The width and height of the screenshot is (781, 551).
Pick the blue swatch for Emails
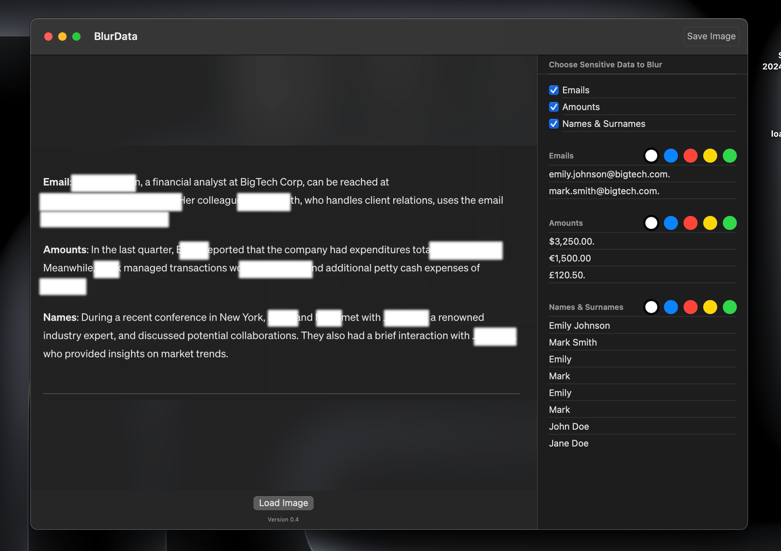671,156
